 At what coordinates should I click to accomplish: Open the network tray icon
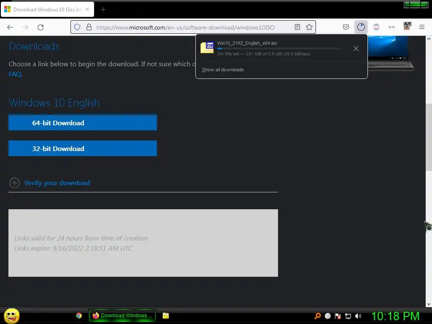[x=348, y=316]
